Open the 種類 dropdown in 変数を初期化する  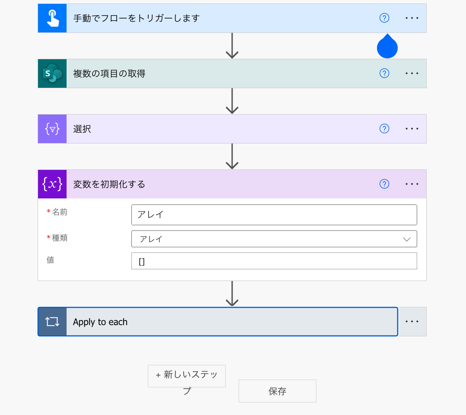[x=406, y=239]
